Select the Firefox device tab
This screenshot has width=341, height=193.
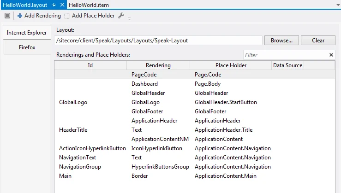click(x=27, y=47)
